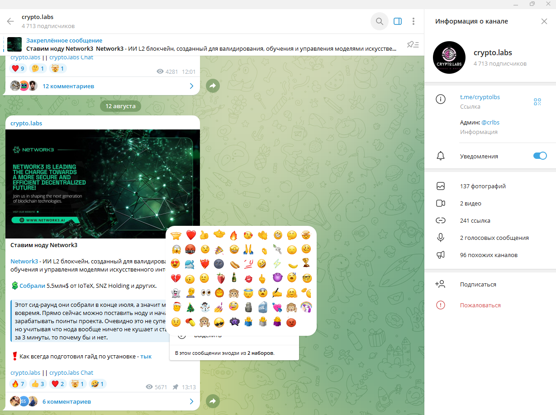
Task: Pick the moai stone head emoji in the picker
Action: (x=248, y=307)
